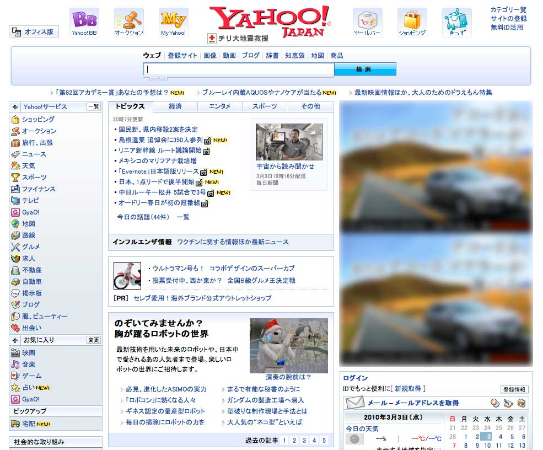Select the トピックス tab
Screen dimensions: 543x450
130,106
